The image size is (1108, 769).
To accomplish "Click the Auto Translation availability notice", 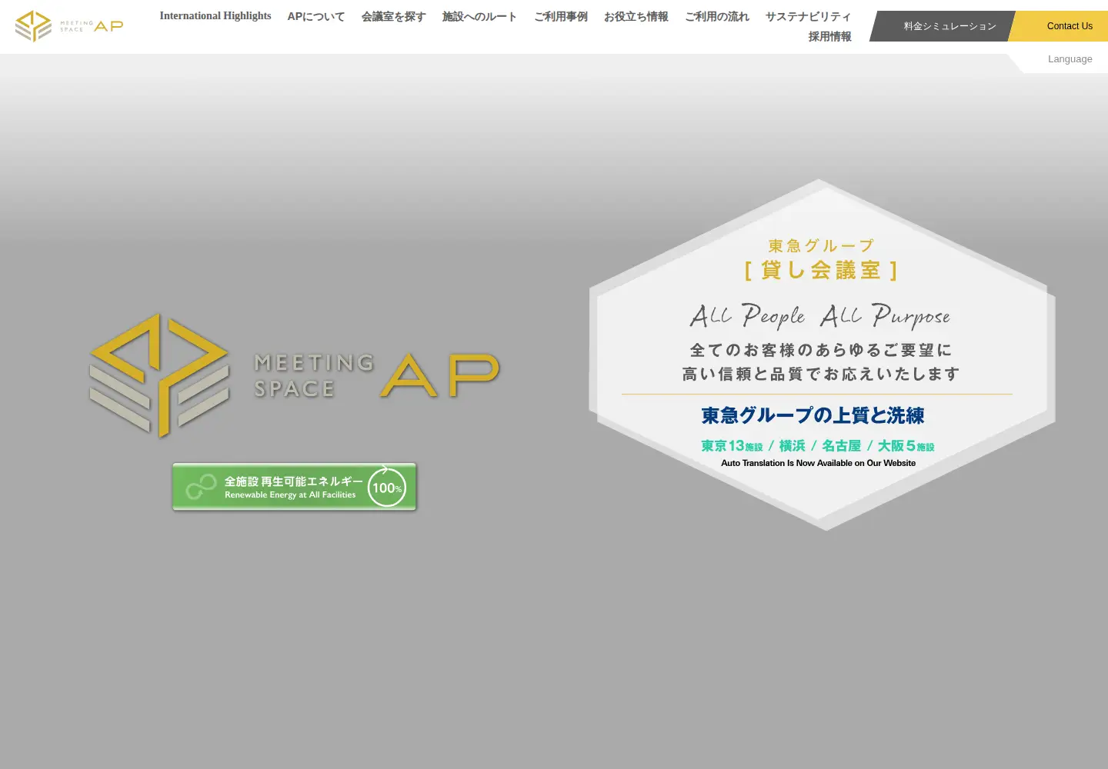I will 818,463.
